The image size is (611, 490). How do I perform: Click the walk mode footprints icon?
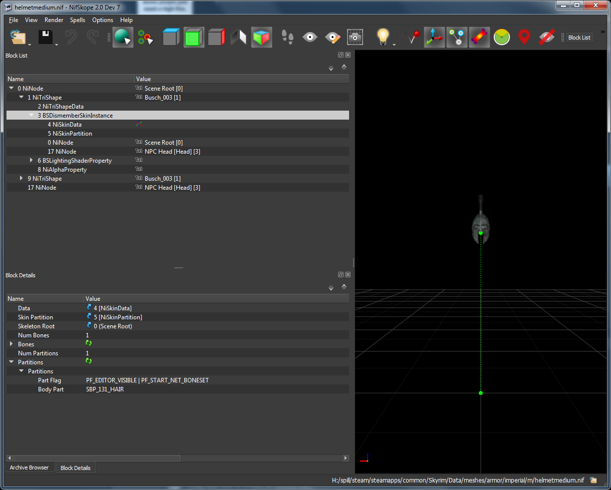click(x=287, y=37)
